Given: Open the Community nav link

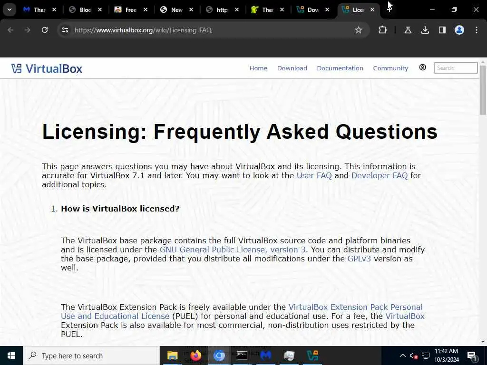Looking at the screenshot, I should [390, 68].
